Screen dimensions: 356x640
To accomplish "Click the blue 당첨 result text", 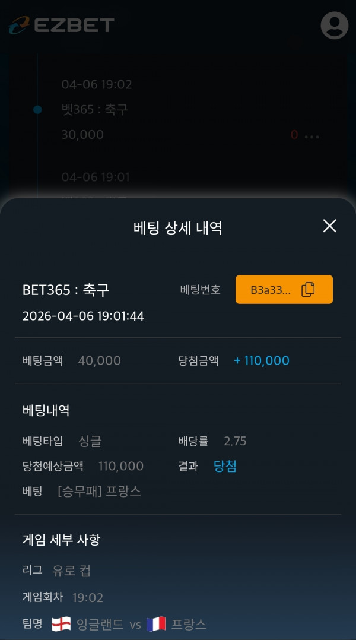I will point(225,467).
